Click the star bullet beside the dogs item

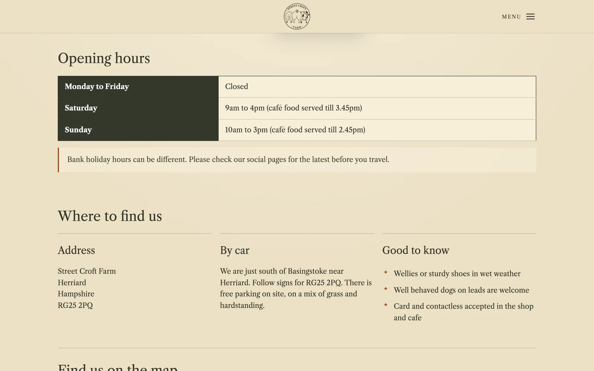pyautogui.click(x=386, y=289)
